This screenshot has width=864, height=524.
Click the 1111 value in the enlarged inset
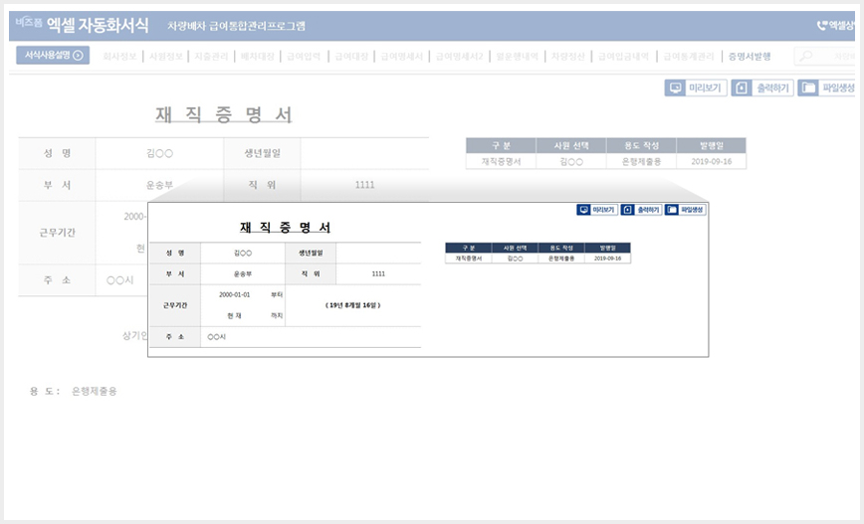pos(378,274)
